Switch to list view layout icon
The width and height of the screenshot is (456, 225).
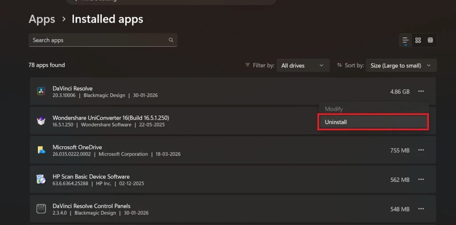tap(405, 40)
